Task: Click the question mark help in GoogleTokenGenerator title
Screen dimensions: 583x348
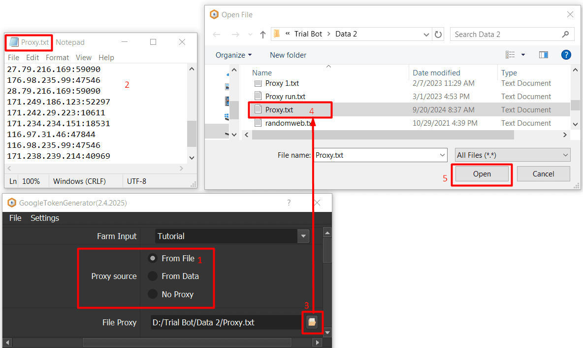Action: pos(289,203)
